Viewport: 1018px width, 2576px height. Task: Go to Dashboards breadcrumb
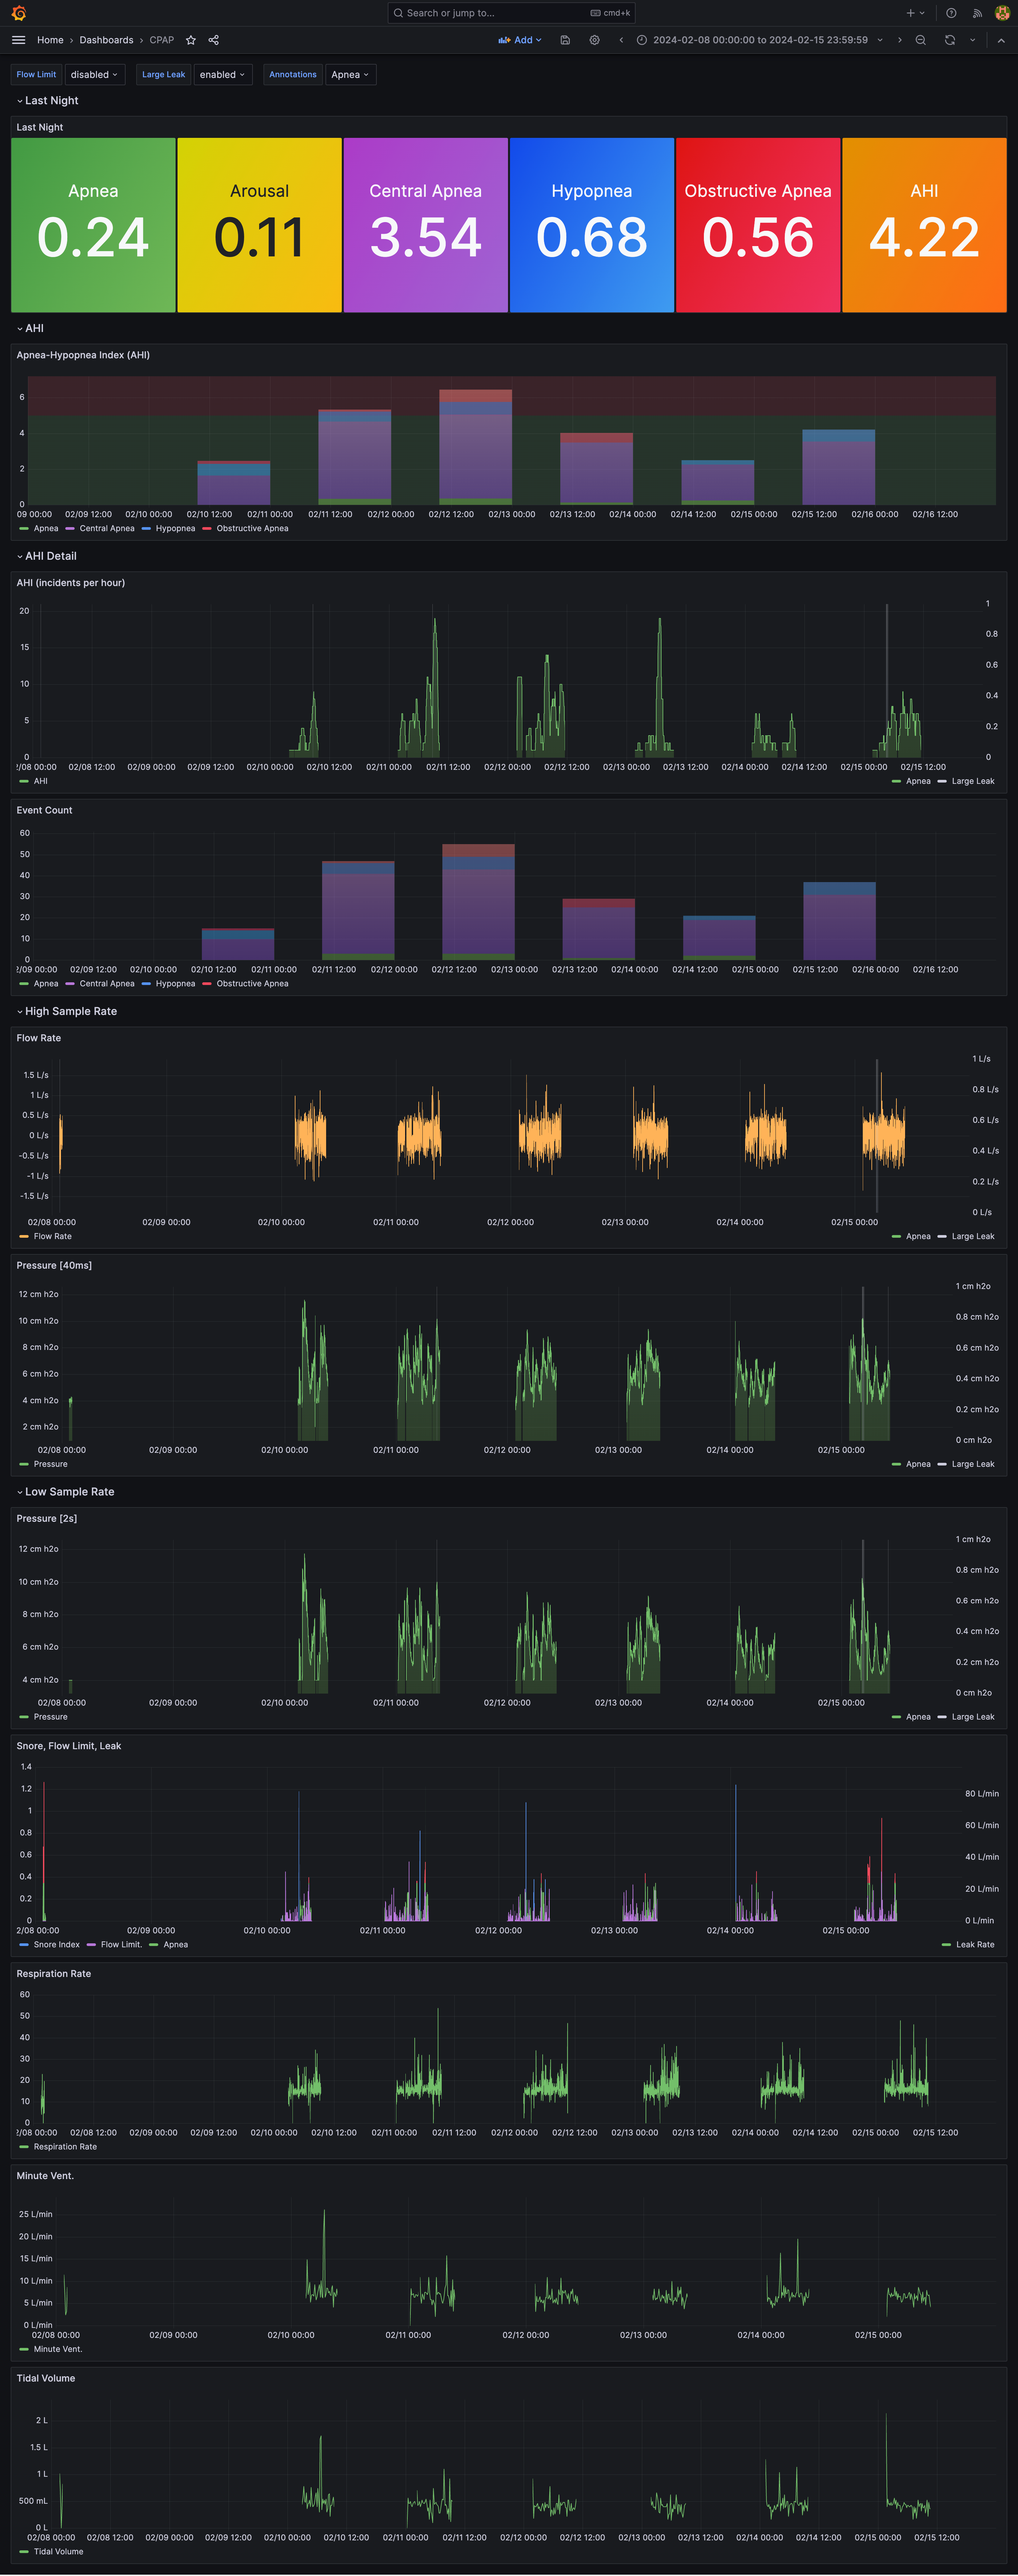click(x=106, y=40)
